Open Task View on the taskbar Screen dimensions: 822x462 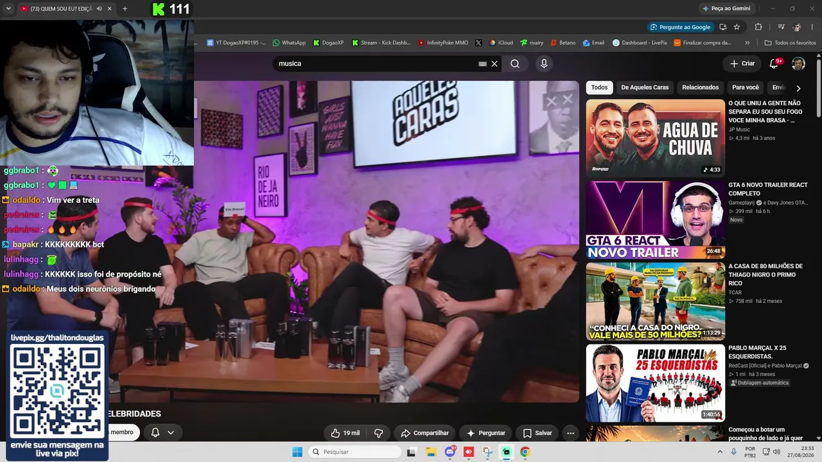(x=412, y=452)
